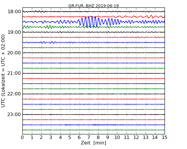Click the x-axis tick label 13
This screenshot has width=187, height=149.
click(x=146, y=137)
